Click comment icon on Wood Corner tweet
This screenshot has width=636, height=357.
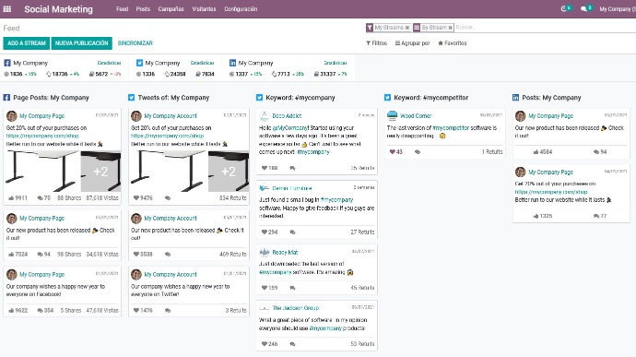[418, 152]
